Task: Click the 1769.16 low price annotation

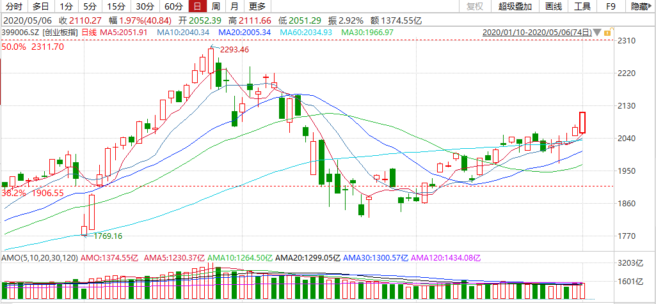Action: (108, 236)
